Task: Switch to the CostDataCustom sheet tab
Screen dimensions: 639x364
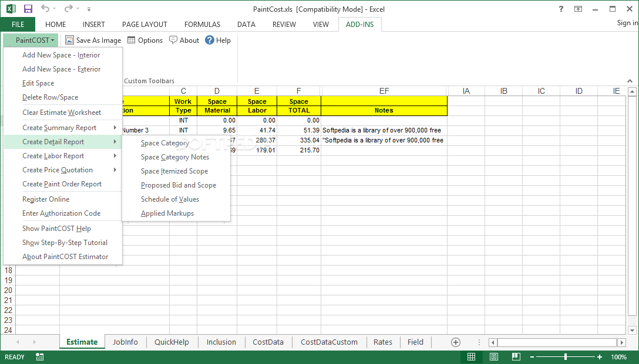Action: click(x=329, y=342)
